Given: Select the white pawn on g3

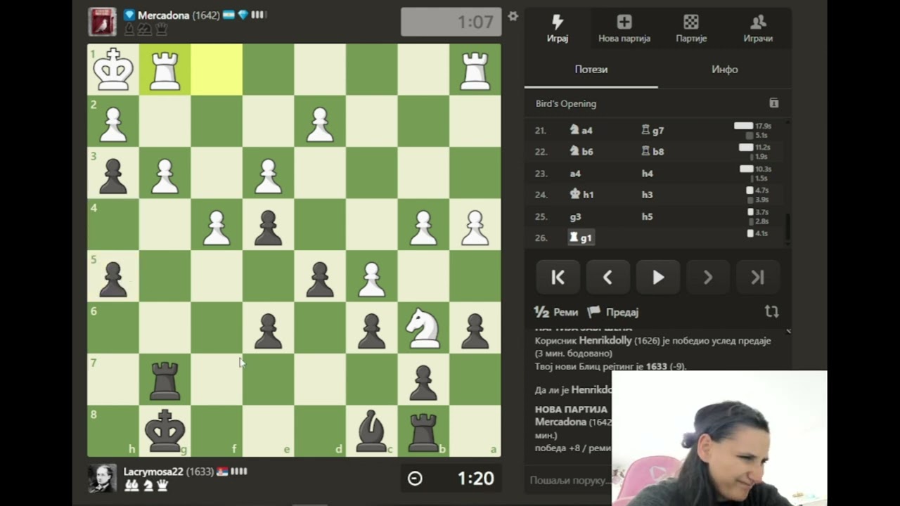Looking at the screenshot, I should 165,174.
